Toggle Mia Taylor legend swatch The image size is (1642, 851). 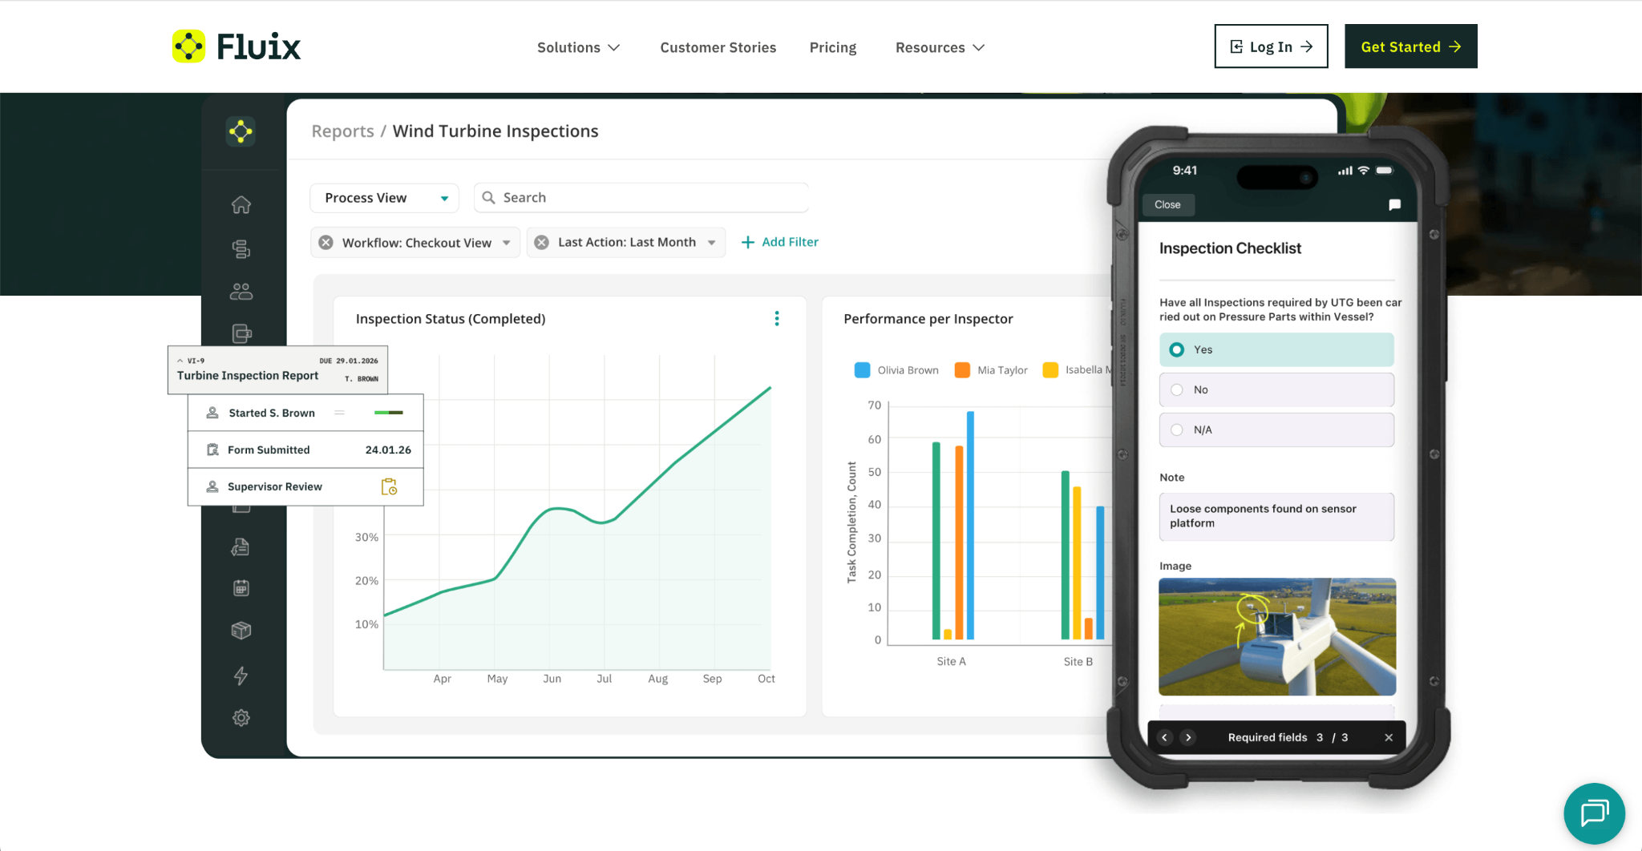pos(962,369)
